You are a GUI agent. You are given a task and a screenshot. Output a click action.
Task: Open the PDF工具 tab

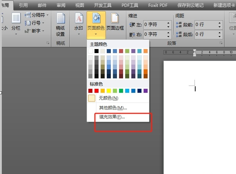click(130, 5)
